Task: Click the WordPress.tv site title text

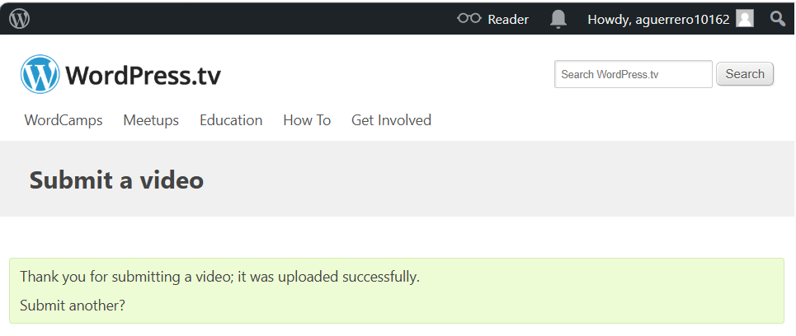Action: coord(144,76)
